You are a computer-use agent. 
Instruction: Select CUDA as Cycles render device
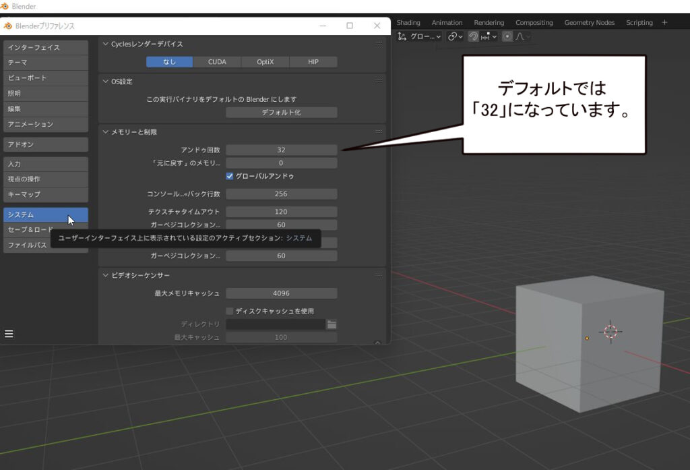pos(217,62)
